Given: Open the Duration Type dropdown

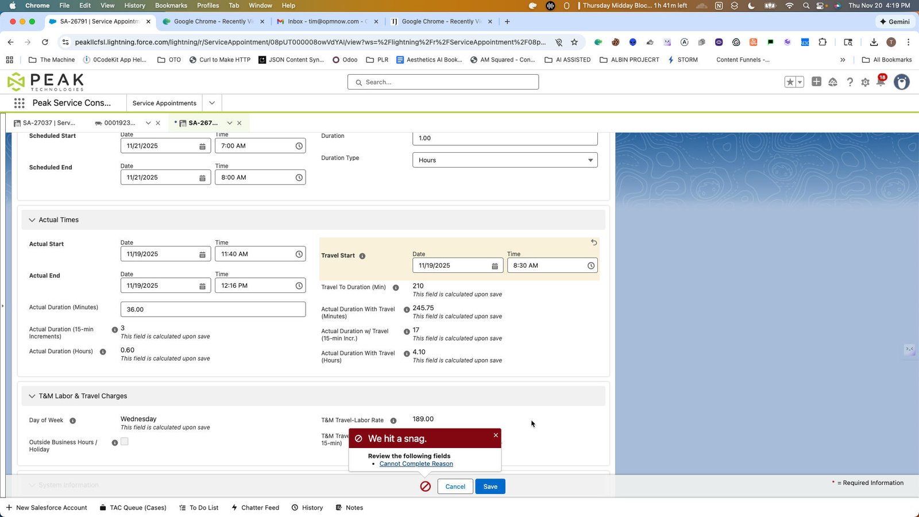Looking at the screenshot, I should 505,160.
